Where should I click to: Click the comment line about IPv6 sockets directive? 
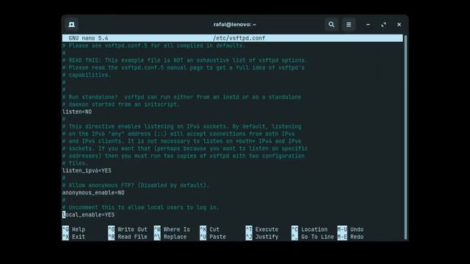pos(181,126)
